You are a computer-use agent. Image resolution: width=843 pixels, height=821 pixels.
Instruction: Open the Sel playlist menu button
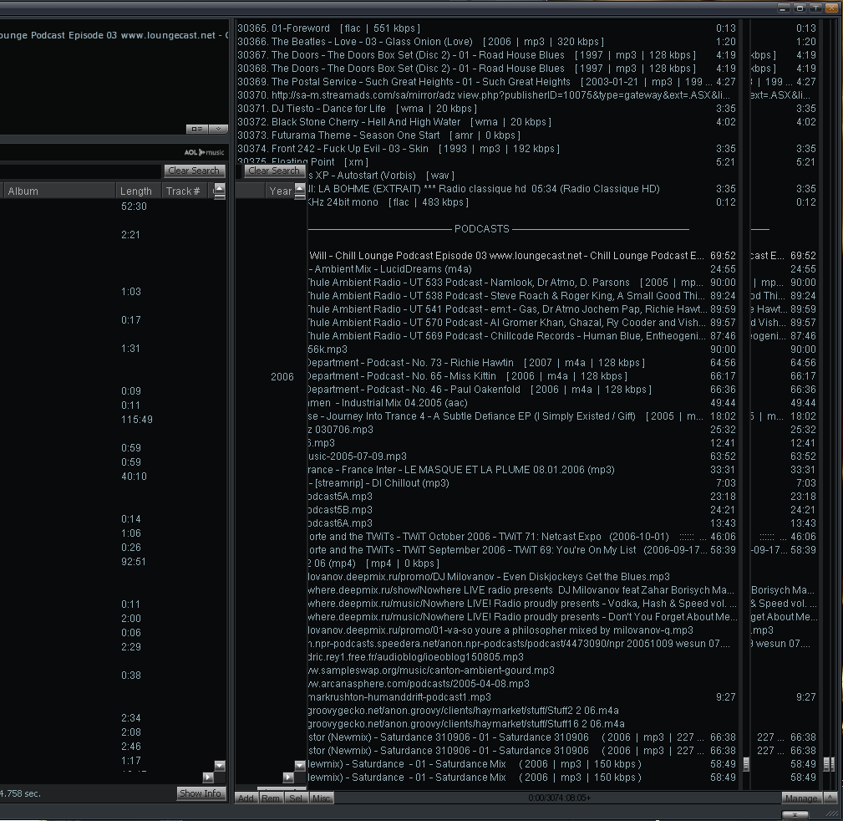point(296,798)
